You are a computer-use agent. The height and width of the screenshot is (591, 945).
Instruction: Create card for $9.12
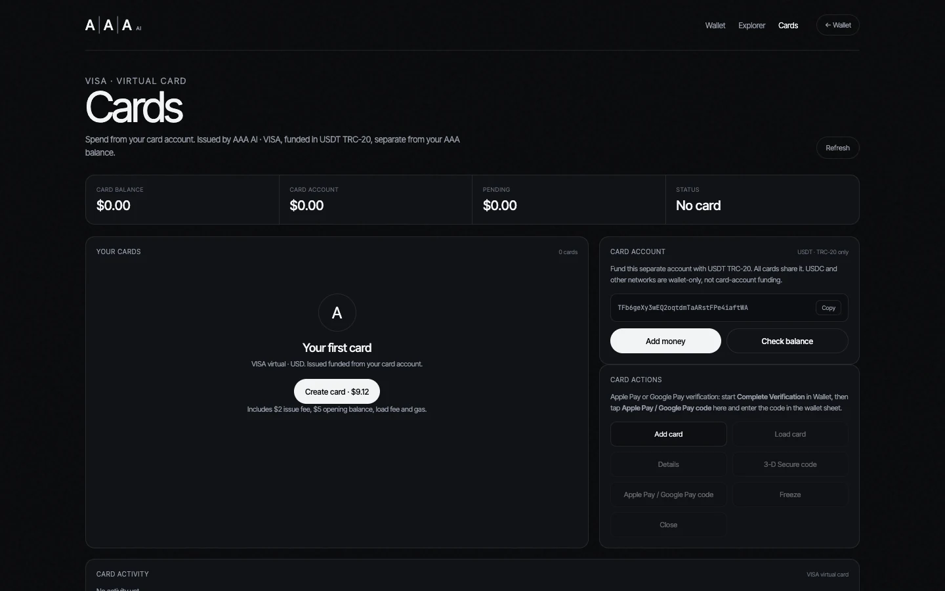tap(337, 391)
